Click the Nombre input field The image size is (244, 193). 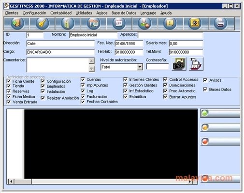[93, 35]
